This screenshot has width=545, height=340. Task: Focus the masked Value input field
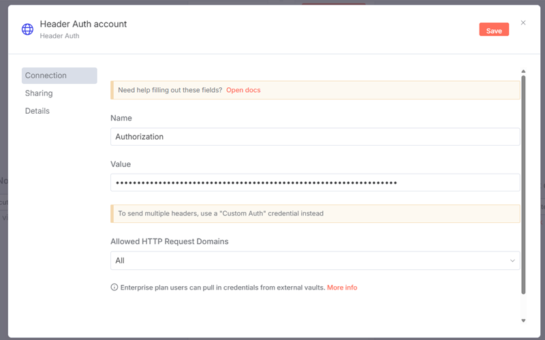315,183
